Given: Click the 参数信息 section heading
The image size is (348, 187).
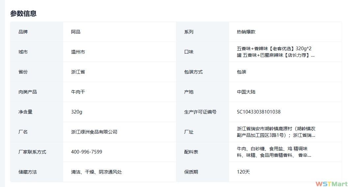Looking at the screenshot, I should click(23, 13).
